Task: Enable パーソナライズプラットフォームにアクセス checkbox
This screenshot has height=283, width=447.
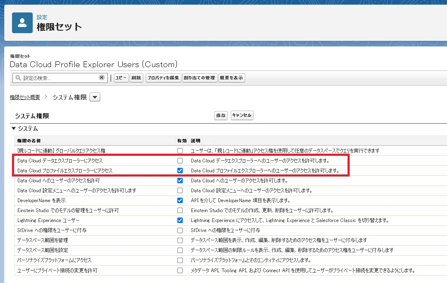Action: click(180, 260)
